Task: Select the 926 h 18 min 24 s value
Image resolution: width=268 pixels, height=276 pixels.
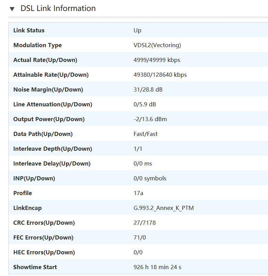Action: pos(157,267)
